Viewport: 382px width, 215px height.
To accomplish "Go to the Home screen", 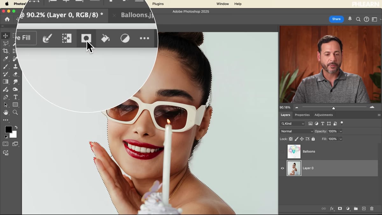I will 7,19.
